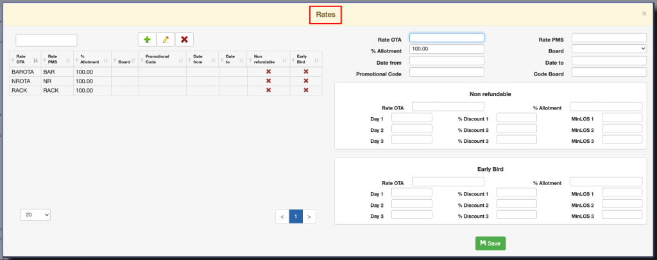
Task: Sort table by Rate OTA column
Action: click(x=24, y=59)
